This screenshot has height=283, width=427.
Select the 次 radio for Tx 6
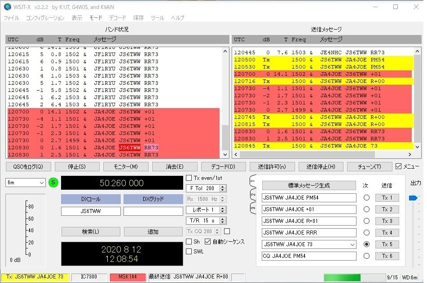(366, 256)
